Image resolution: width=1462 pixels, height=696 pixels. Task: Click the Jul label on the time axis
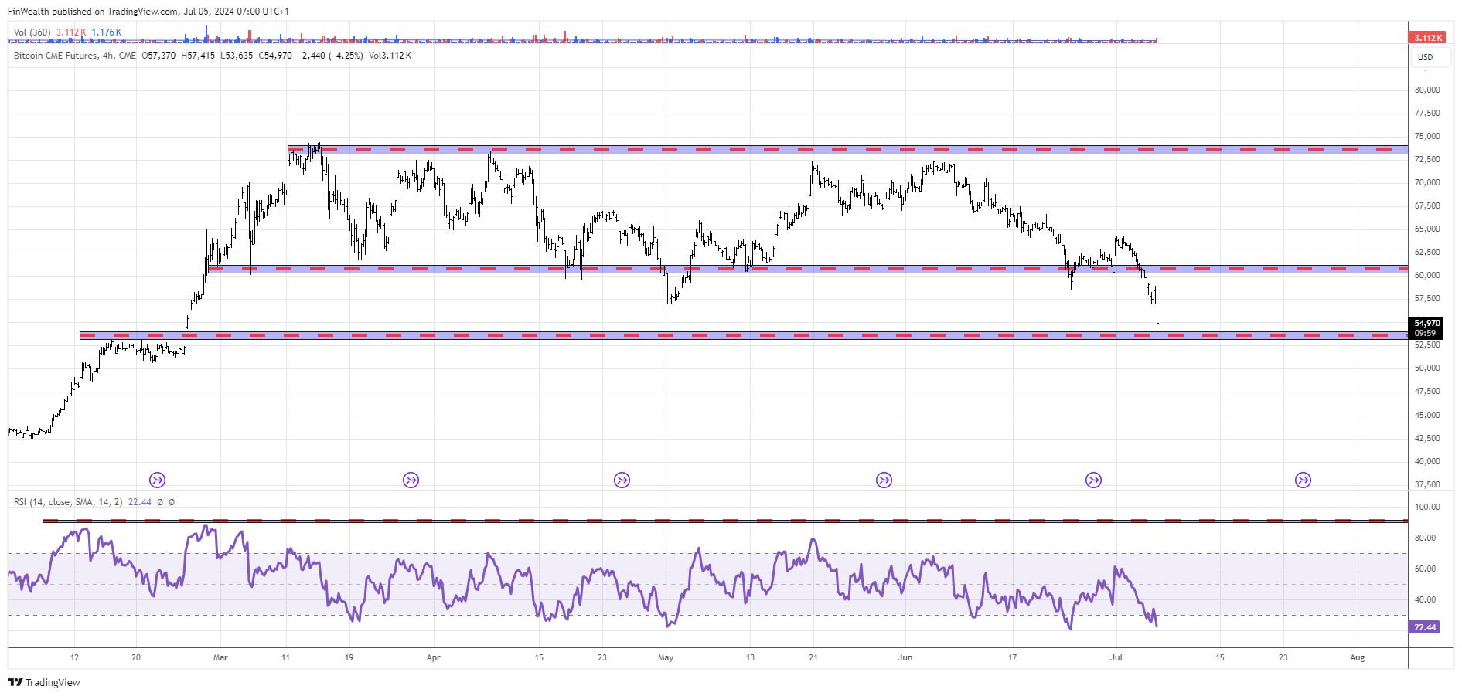tap(1116, 658)
